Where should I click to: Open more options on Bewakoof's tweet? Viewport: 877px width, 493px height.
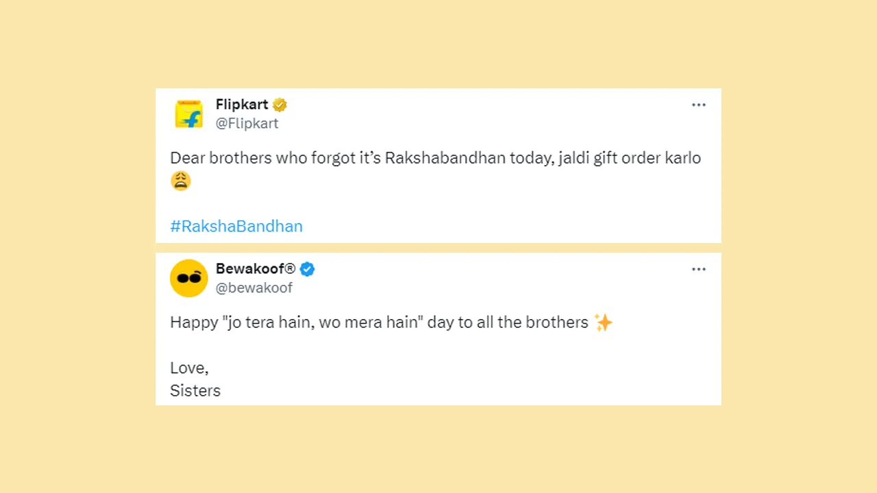(698, 269)
